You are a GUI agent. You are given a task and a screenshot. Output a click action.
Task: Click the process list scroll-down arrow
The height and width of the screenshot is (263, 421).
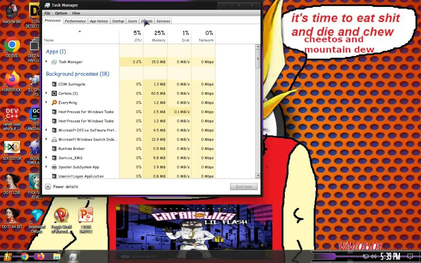[258, 176]
